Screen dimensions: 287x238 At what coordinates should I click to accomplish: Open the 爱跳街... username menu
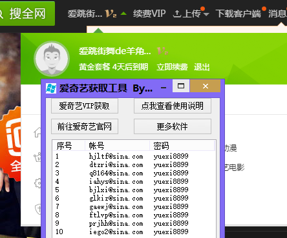pyautogui.click(x=85, y=14)
